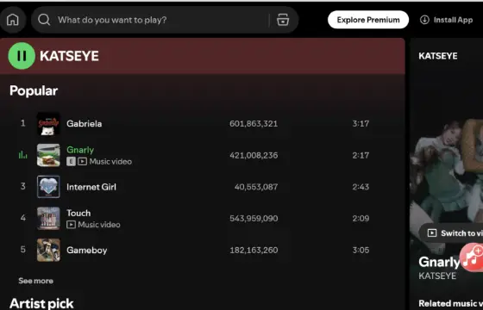
Task: Click duration 3:17 on Gabriela row
Action: [x=361, y=124]
